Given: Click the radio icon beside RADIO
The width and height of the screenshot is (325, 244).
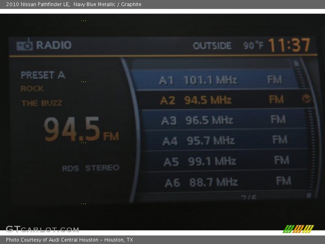Looking at the screenshot, I should tap(24, 45).
